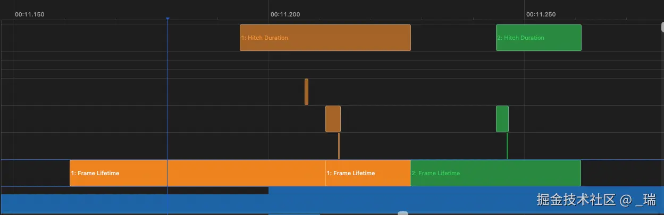Select the first wide '1: Frame Lifetime' segment
The width and height of the screenshot is (664, 215).
[x=198, y=173]
